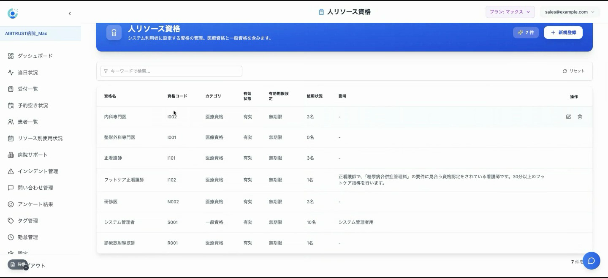This screenshot has height=278, width=608.
Task: Select the 研修医 row name
Action: [x=111, y=202]
